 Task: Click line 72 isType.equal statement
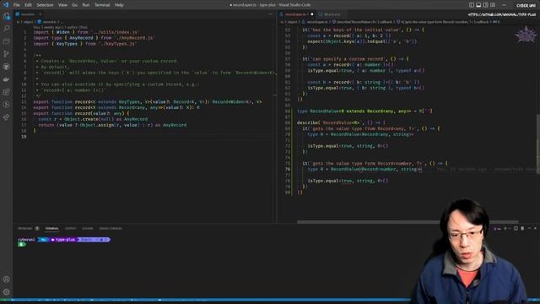[348, 146]
